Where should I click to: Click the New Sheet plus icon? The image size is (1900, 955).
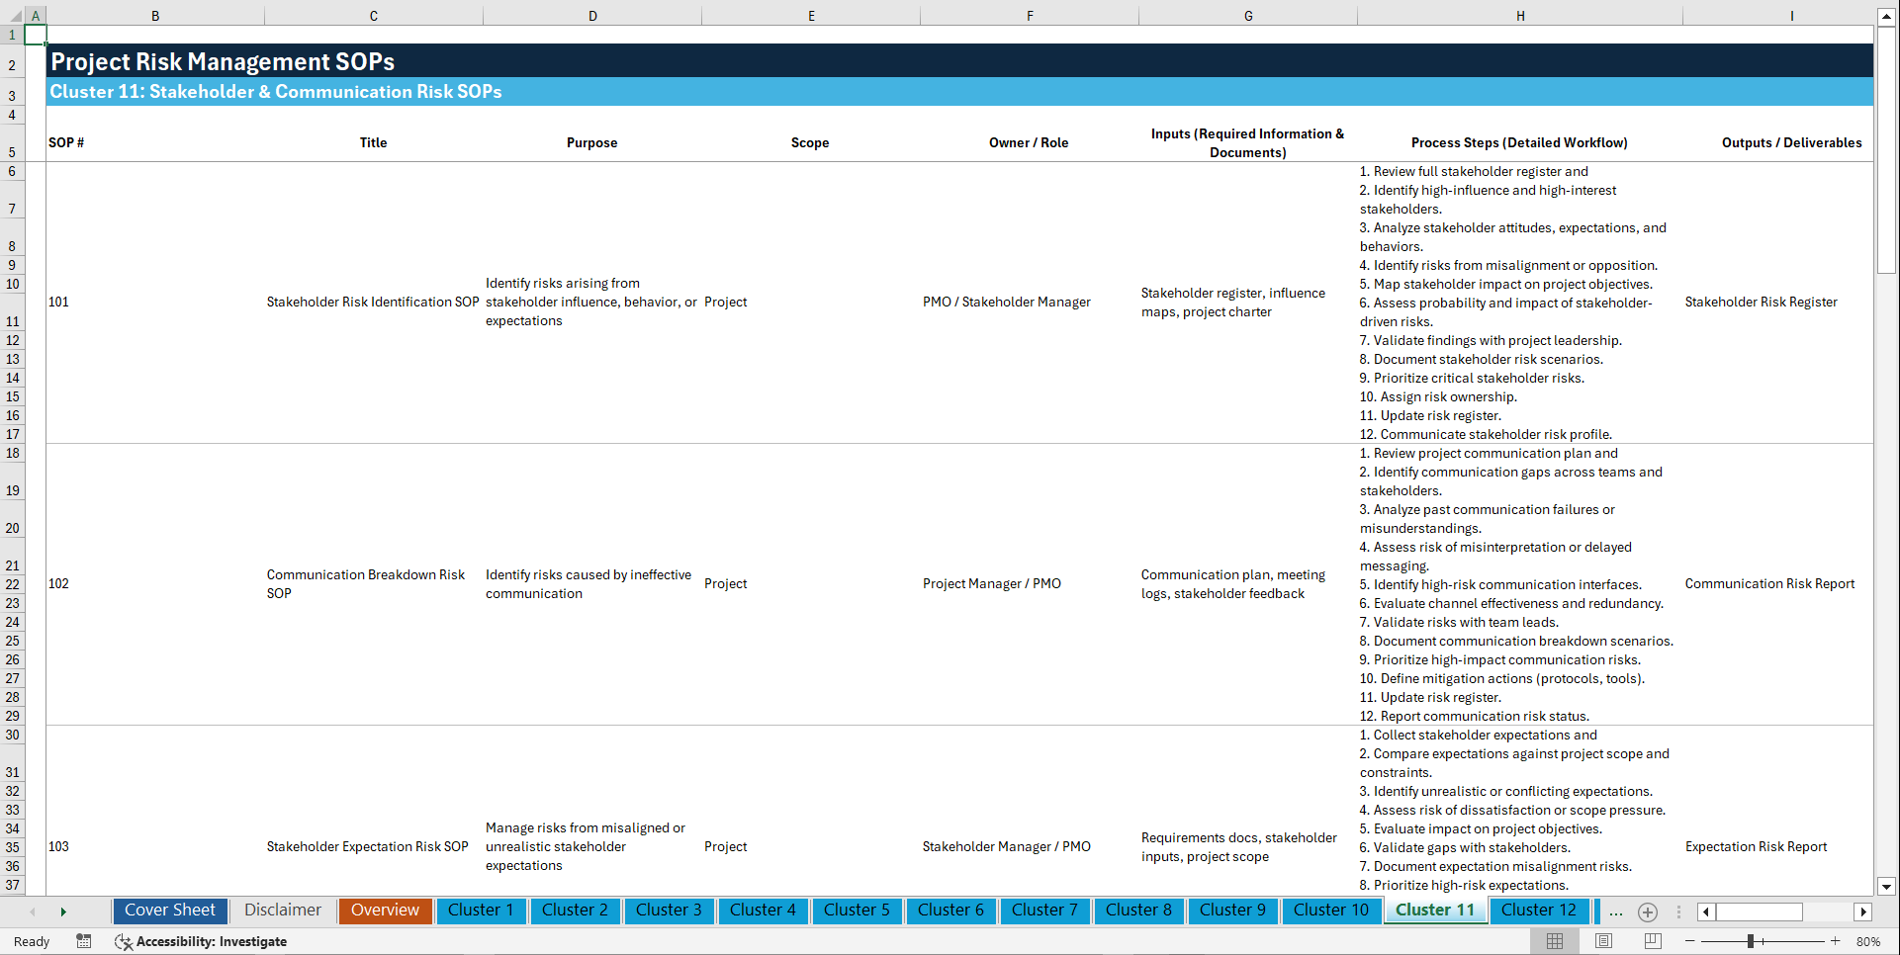click(x=1647, y=912)
